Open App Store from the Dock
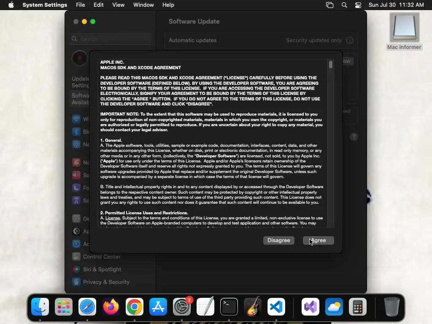Viewport: 432px width, 324px height. (158, 307)
